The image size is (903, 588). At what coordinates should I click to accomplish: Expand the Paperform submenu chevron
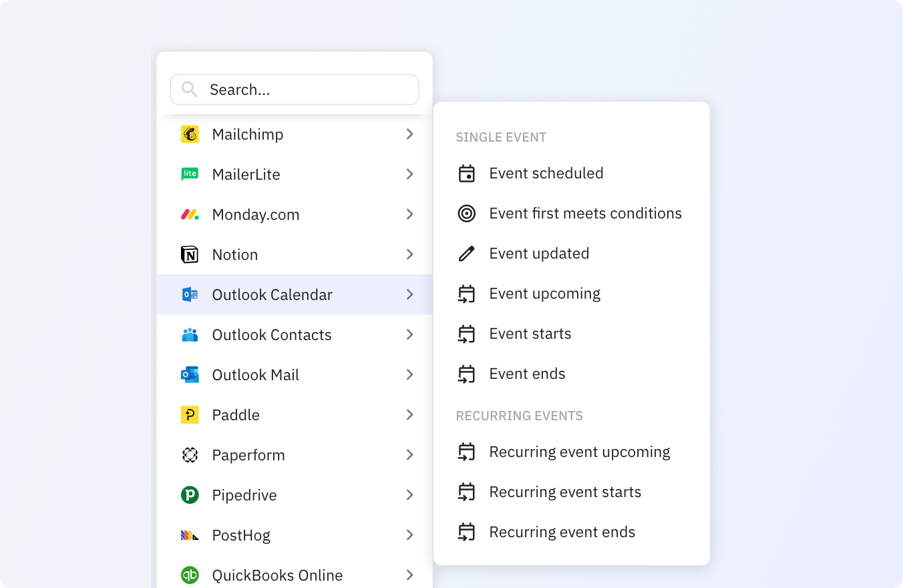click(410, 455)
